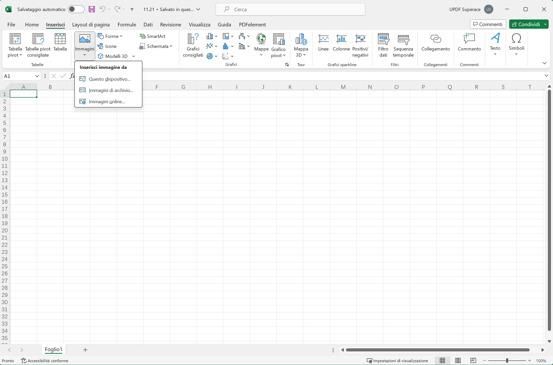The height and width of the screenshot is (365, 553).
Task: Collapse the ribbon with the chevron
Action: click(545, 63)
